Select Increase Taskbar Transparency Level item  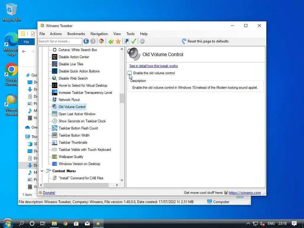85,93
